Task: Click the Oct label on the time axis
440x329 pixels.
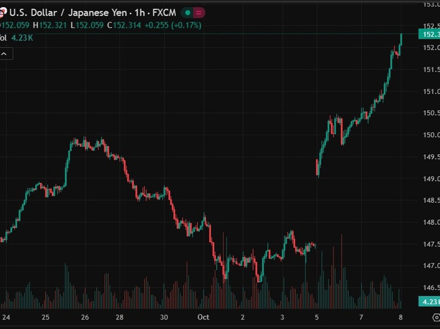Action: coord(204,317)
